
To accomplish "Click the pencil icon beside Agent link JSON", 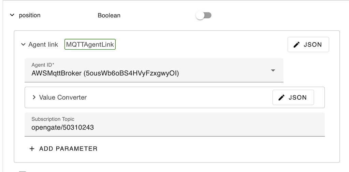I will 296,45.
